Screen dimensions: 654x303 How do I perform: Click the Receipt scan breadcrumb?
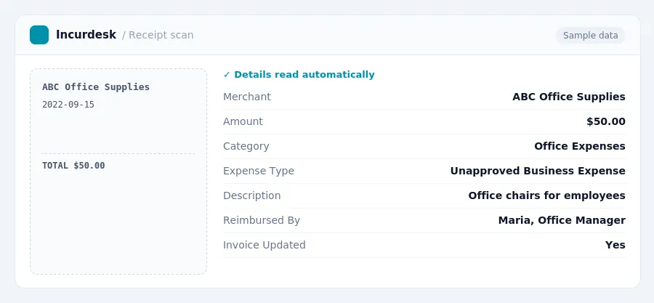[x=161, y=35]
